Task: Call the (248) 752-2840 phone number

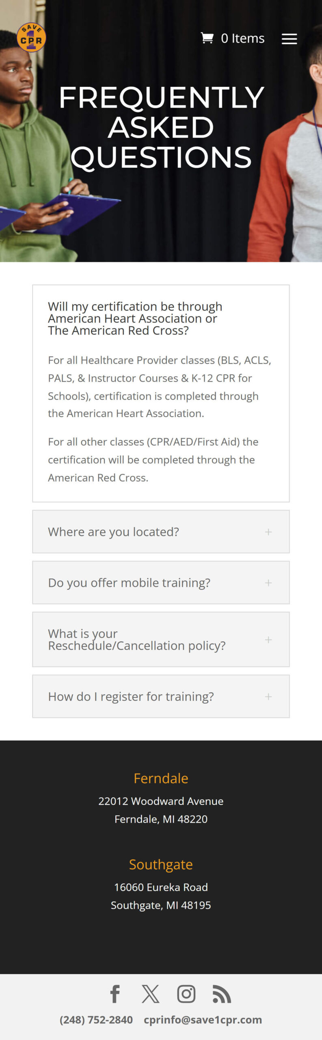Action: pos(96,1020)
